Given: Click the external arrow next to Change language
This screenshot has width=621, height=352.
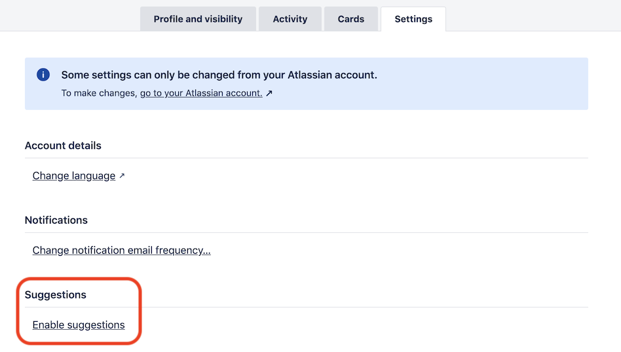Looking at the screenshot, I should point(122,175).
